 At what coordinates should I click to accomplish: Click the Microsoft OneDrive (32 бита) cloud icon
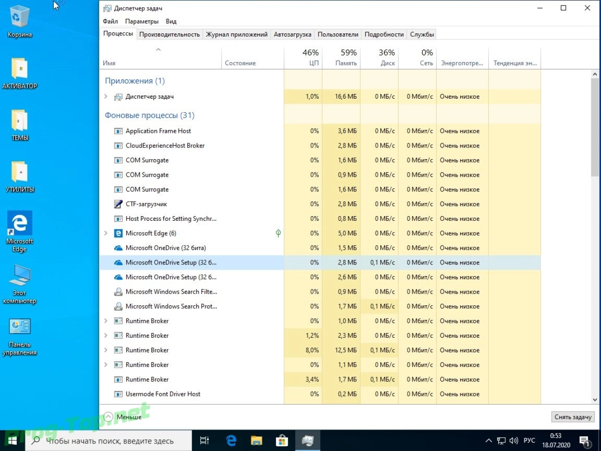tap(118, 248)
